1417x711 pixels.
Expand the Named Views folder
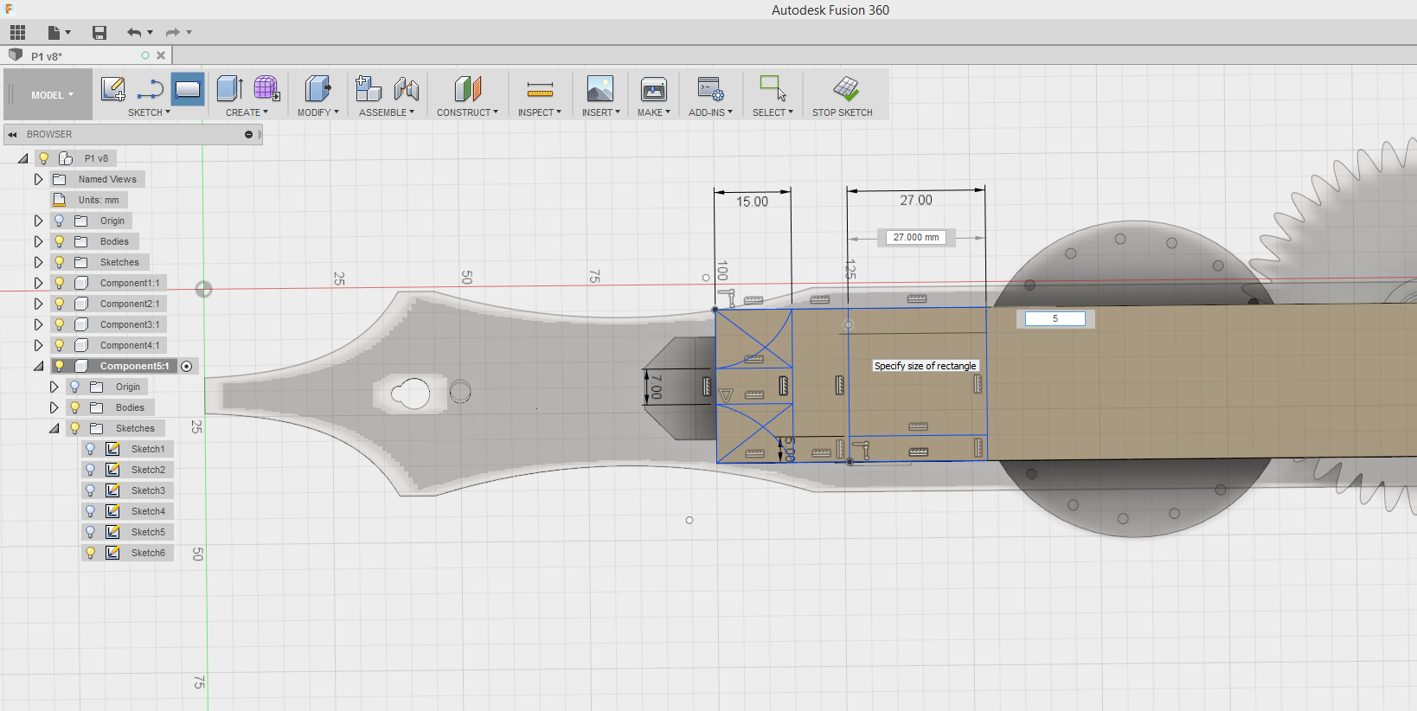(x=38, y=179)
